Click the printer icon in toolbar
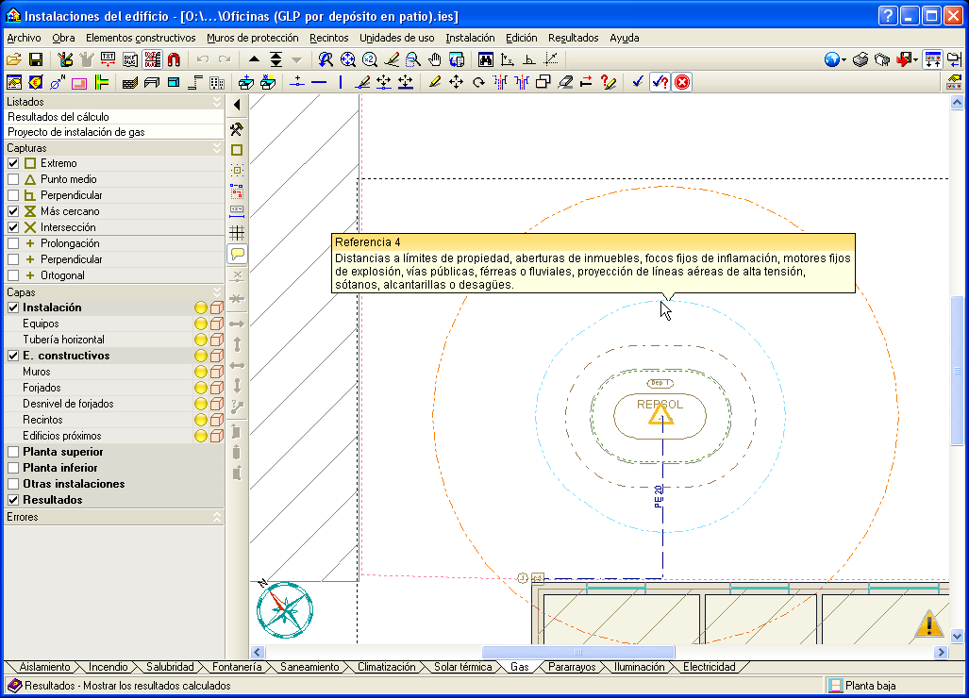969x698 pixels. (x=860, y=59)
